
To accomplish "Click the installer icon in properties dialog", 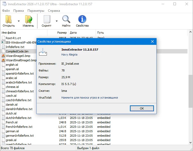I will tap(43, 52).
